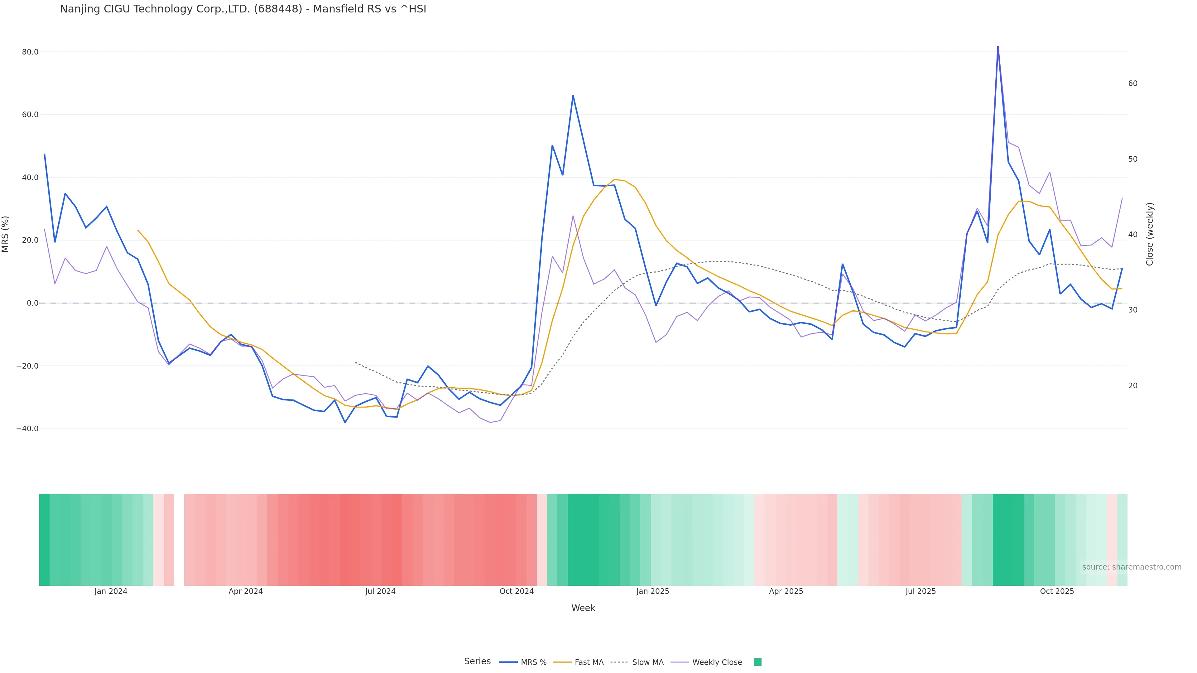Click the 80.0 tick on MRS axis
Image resolution: width=1197 pixels, height=673 pixels.
(30, 52)
